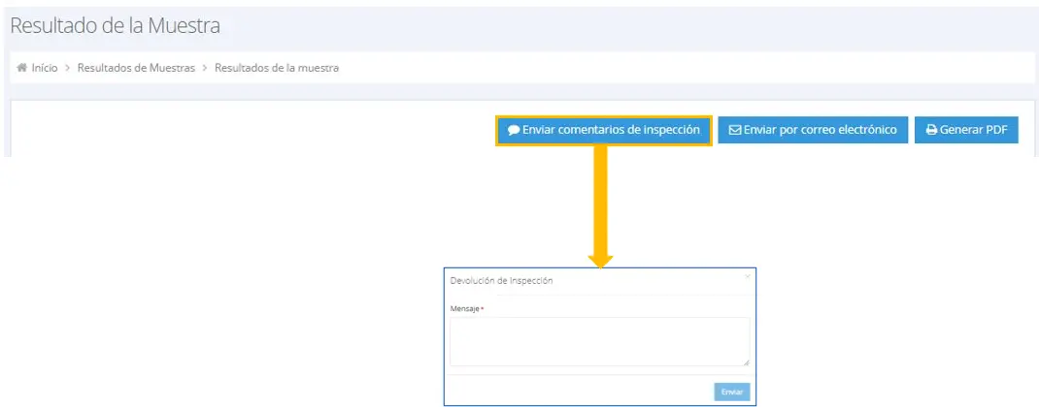
Task: Click the 'Mensaje' field label
Action: coord(464,309)
